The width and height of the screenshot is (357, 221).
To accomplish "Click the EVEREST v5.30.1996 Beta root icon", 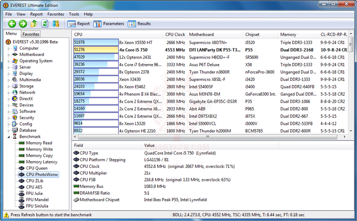I will pos(8,42).
